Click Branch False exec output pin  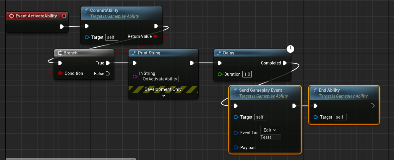click(x=108, y=73)
